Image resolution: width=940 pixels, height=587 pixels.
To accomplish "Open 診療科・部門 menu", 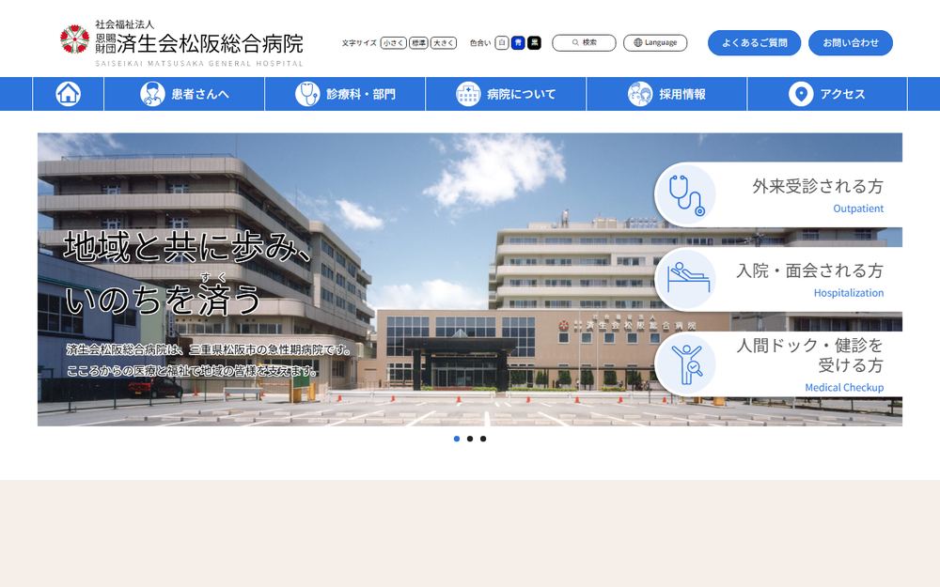I will 345,94.
